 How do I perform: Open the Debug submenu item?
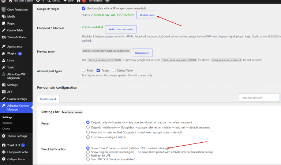[x=6, y=128]
